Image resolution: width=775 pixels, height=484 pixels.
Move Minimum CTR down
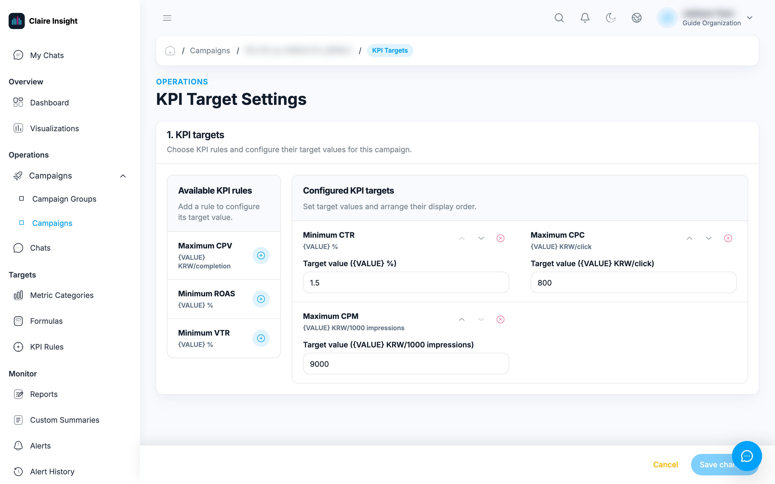pos(481,238)
